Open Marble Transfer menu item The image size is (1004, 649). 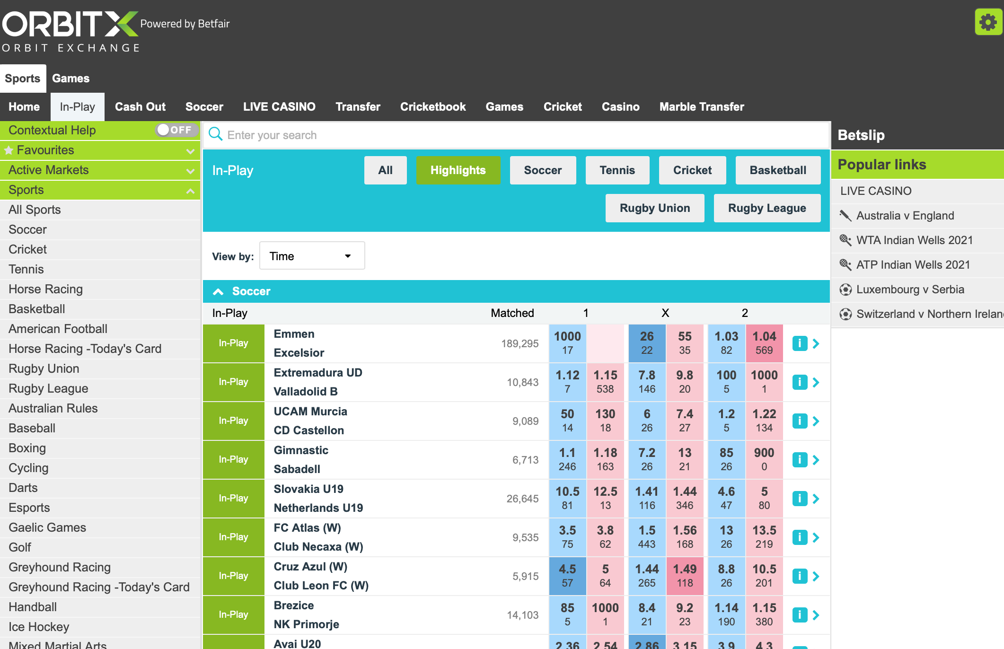pyautogui.click(x=702, y=107)
